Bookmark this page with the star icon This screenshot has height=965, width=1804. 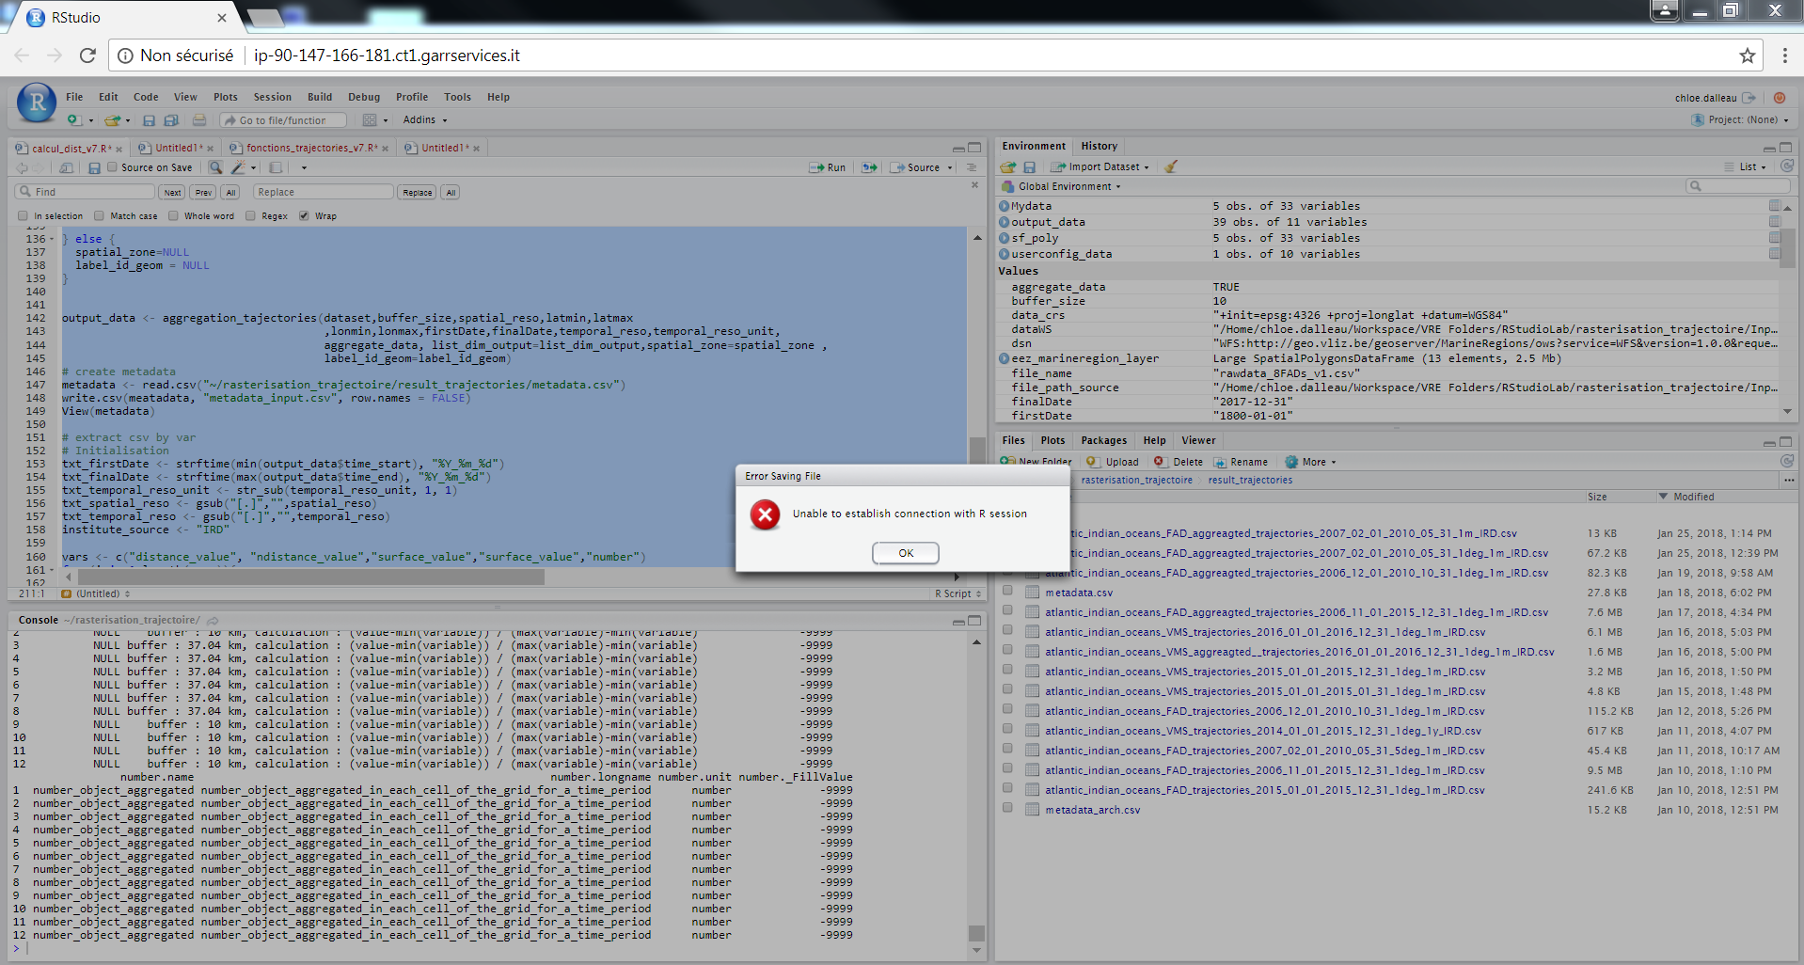pos(1747,55)
